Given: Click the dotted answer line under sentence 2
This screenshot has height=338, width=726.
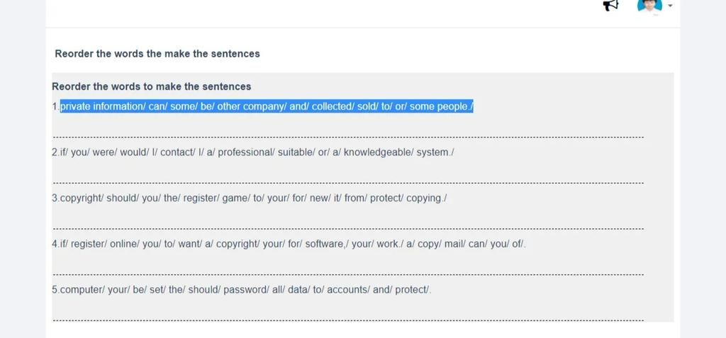Looking at the screenshot, I should tap(348, 183).
